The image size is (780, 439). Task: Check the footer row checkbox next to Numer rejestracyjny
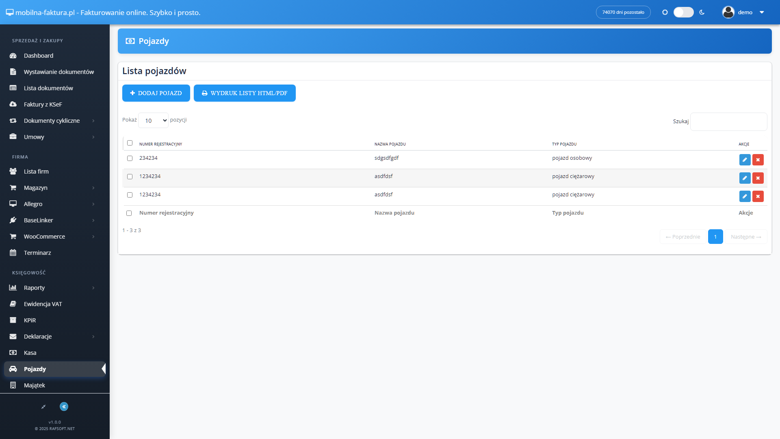[x=129, y=213]
